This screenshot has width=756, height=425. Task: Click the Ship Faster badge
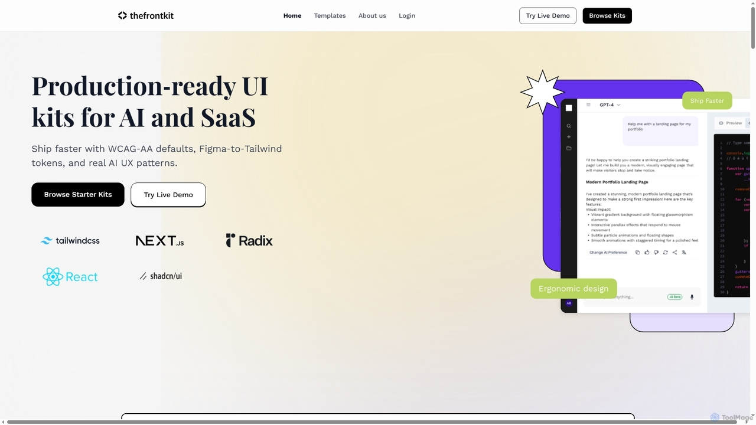[x=707, y=100]
